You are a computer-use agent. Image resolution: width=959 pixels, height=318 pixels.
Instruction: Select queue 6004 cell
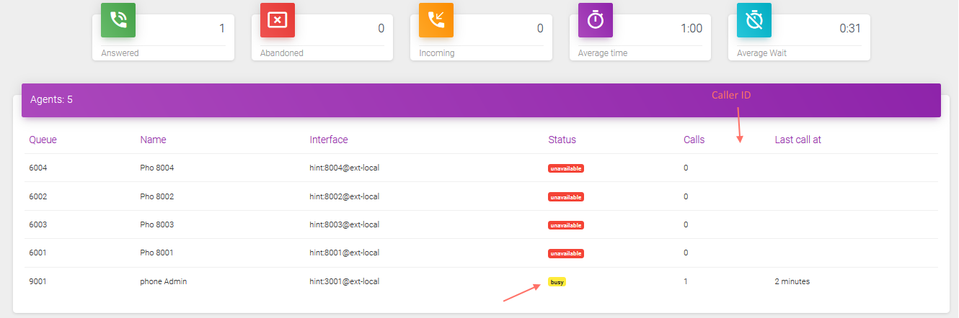[38, 168]
